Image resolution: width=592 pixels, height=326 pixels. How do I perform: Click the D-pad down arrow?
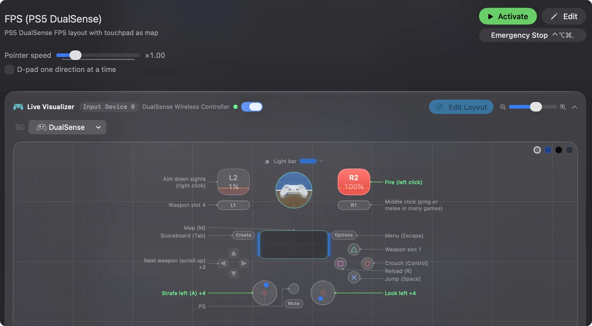click(233, 274)
